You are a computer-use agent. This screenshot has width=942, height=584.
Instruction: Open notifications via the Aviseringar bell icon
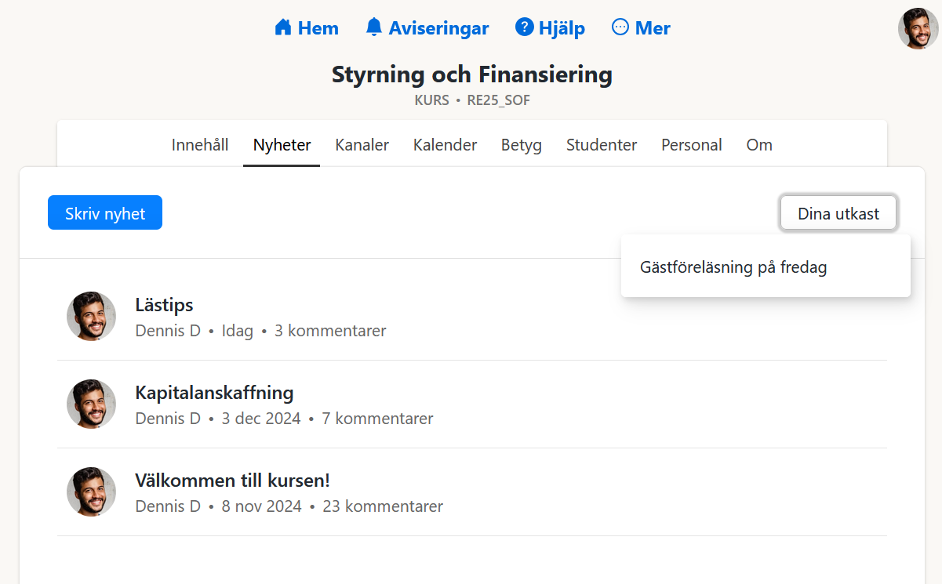[373, 27]
